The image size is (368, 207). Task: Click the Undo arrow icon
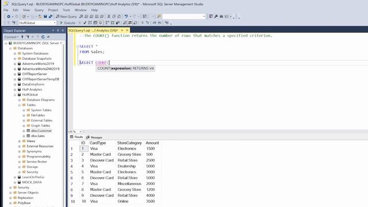pos(126,17)
